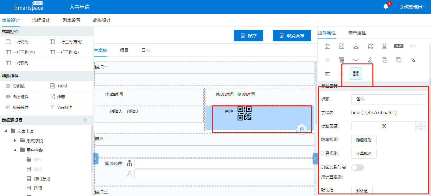
Task: Switch to 控件属性 panel tab
Action: tap(327, 33)
